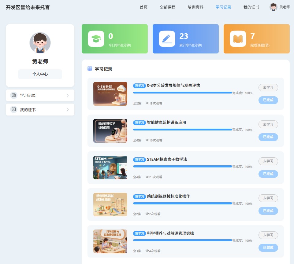Click the pencil icon in blue card
The width and height of the screenshot is (294, 264).
167,39
